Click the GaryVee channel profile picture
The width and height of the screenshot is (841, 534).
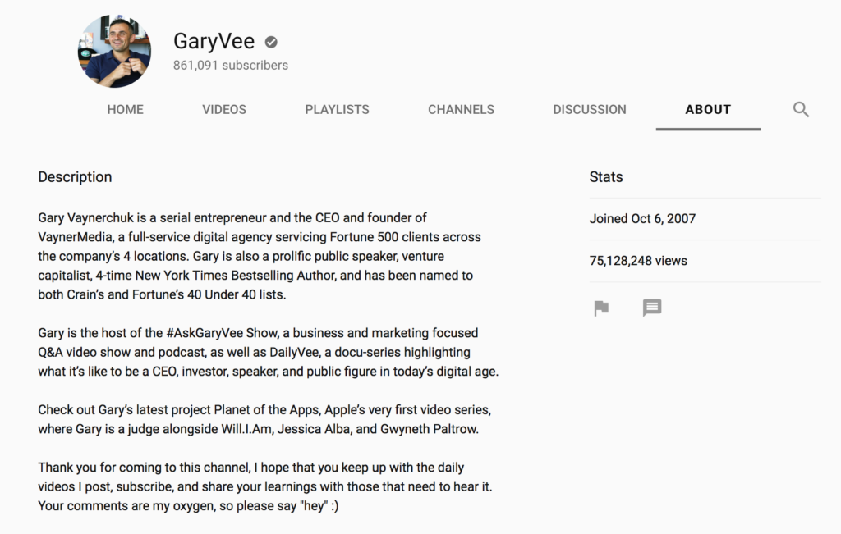tap(115, 51)
